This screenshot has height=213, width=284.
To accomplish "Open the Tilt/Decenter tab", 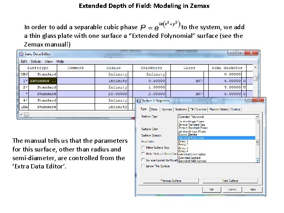I will coord(198,109).
